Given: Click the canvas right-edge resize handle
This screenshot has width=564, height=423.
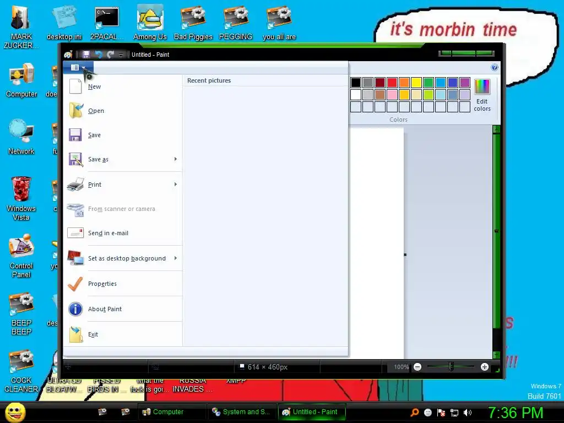Looking at the screenshot, I should coord(405,254).
